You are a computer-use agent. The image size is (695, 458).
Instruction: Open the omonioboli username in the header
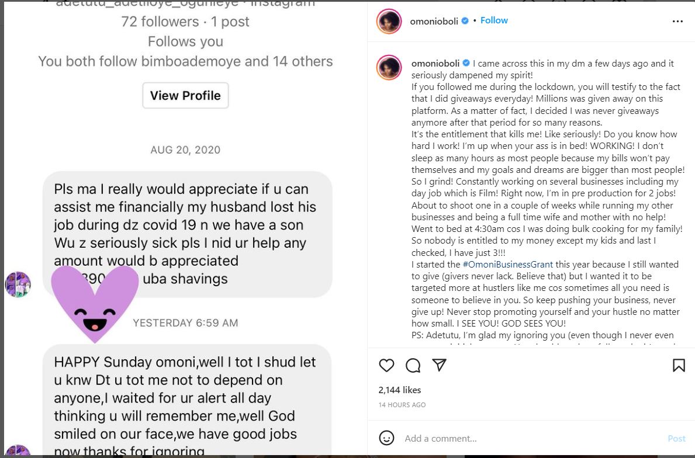[435, 21]
